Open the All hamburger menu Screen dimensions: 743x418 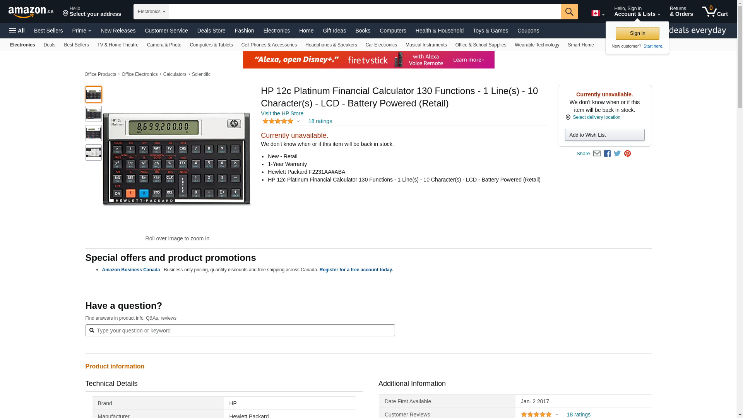(x=17, y=31)
